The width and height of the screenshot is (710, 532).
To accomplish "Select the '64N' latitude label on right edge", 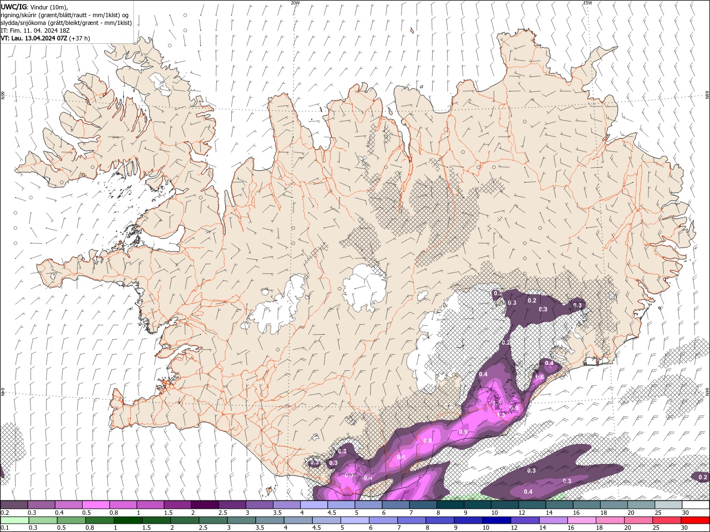I will point(707,391).
